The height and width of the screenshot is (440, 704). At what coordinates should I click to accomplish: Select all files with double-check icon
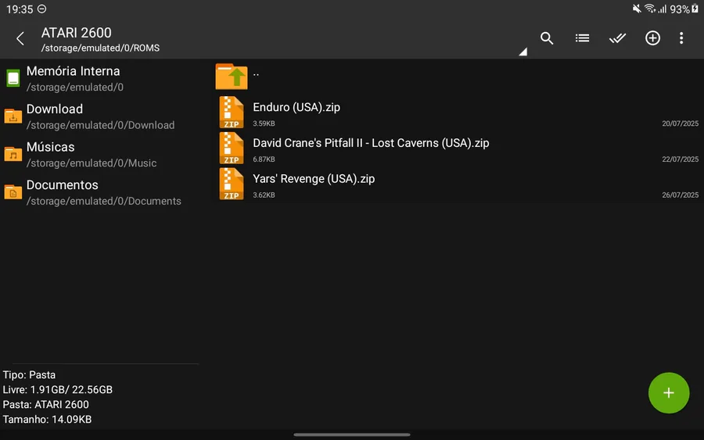point(617,38)
